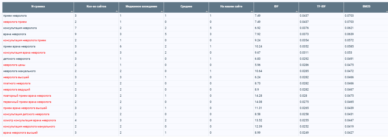Select 'повторный прием врача невролога' entry
Viewport: 388px width, 137px height.
click(27, 96)
